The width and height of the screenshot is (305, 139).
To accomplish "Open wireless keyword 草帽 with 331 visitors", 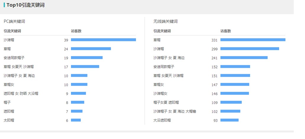I will 157,40.
